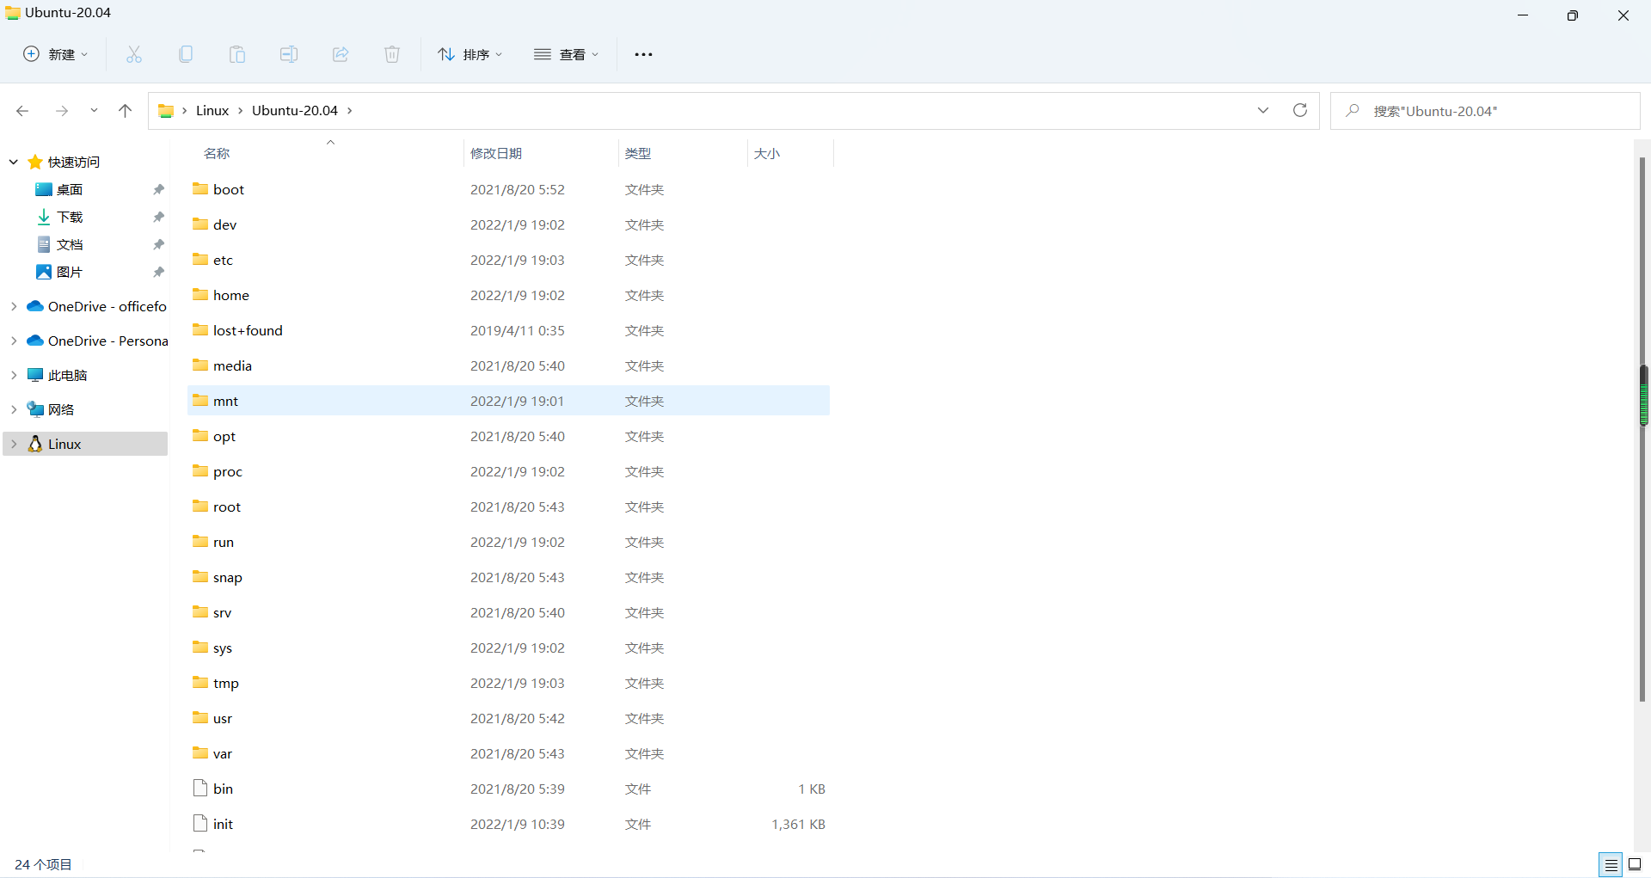Click the Linux penguin icon in sidebar

pos(35,444)
